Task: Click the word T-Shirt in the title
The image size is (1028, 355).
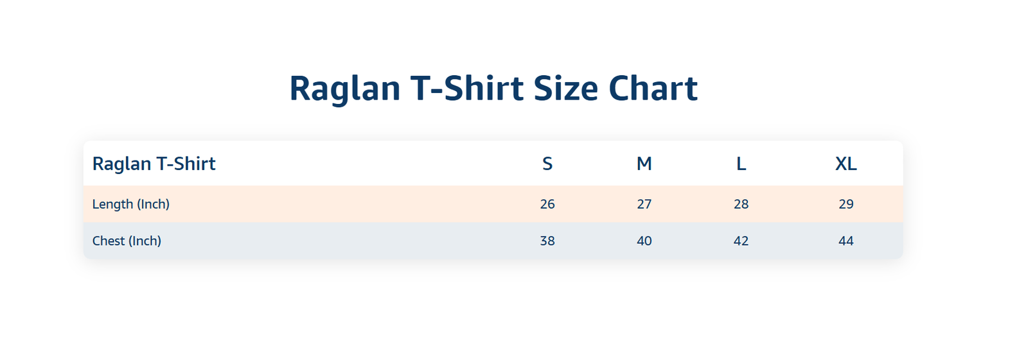Action: pyautogui.click(x=467, y=89)
